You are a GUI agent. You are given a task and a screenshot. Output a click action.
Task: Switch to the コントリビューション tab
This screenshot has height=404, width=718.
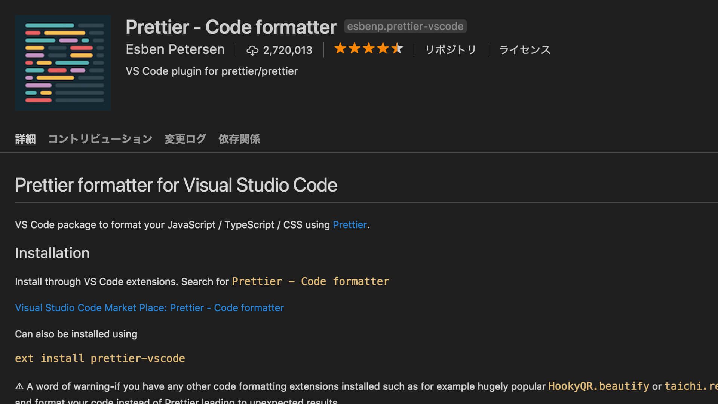(100, 139)
